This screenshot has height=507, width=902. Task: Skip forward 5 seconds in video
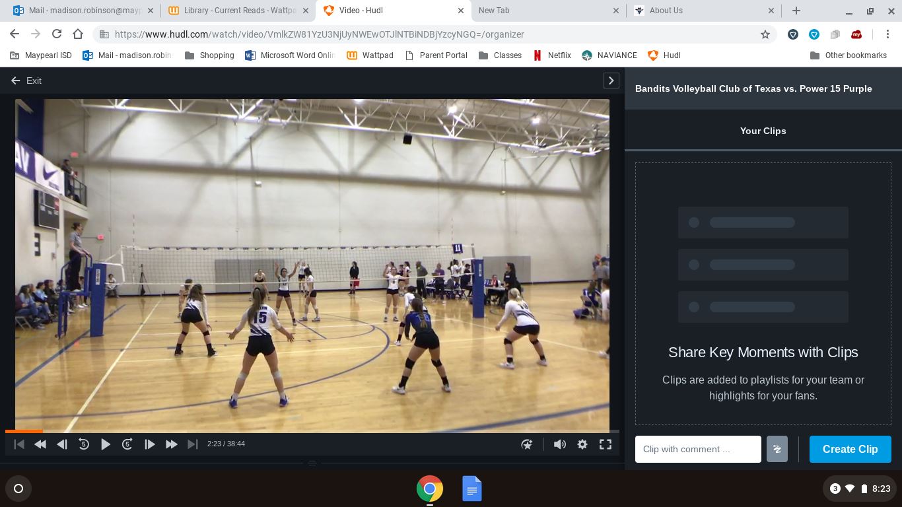(127, 444)
